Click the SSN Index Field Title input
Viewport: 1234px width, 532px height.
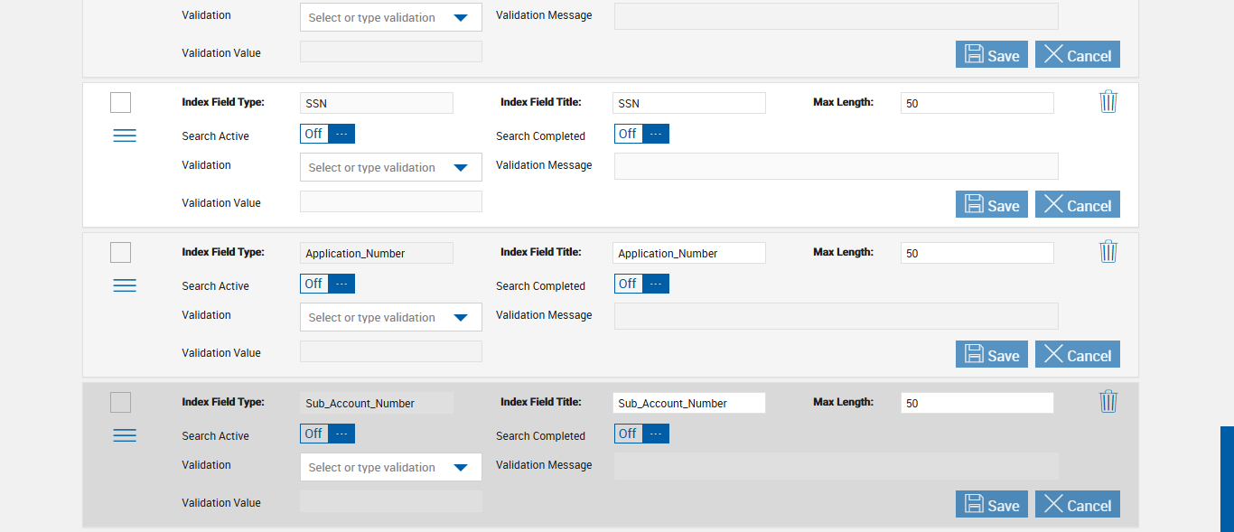[x=688, y=103]
